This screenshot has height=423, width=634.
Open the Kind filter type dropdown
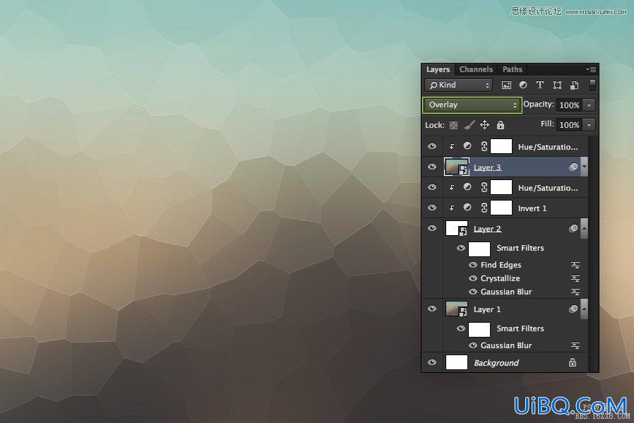[458, 85]
